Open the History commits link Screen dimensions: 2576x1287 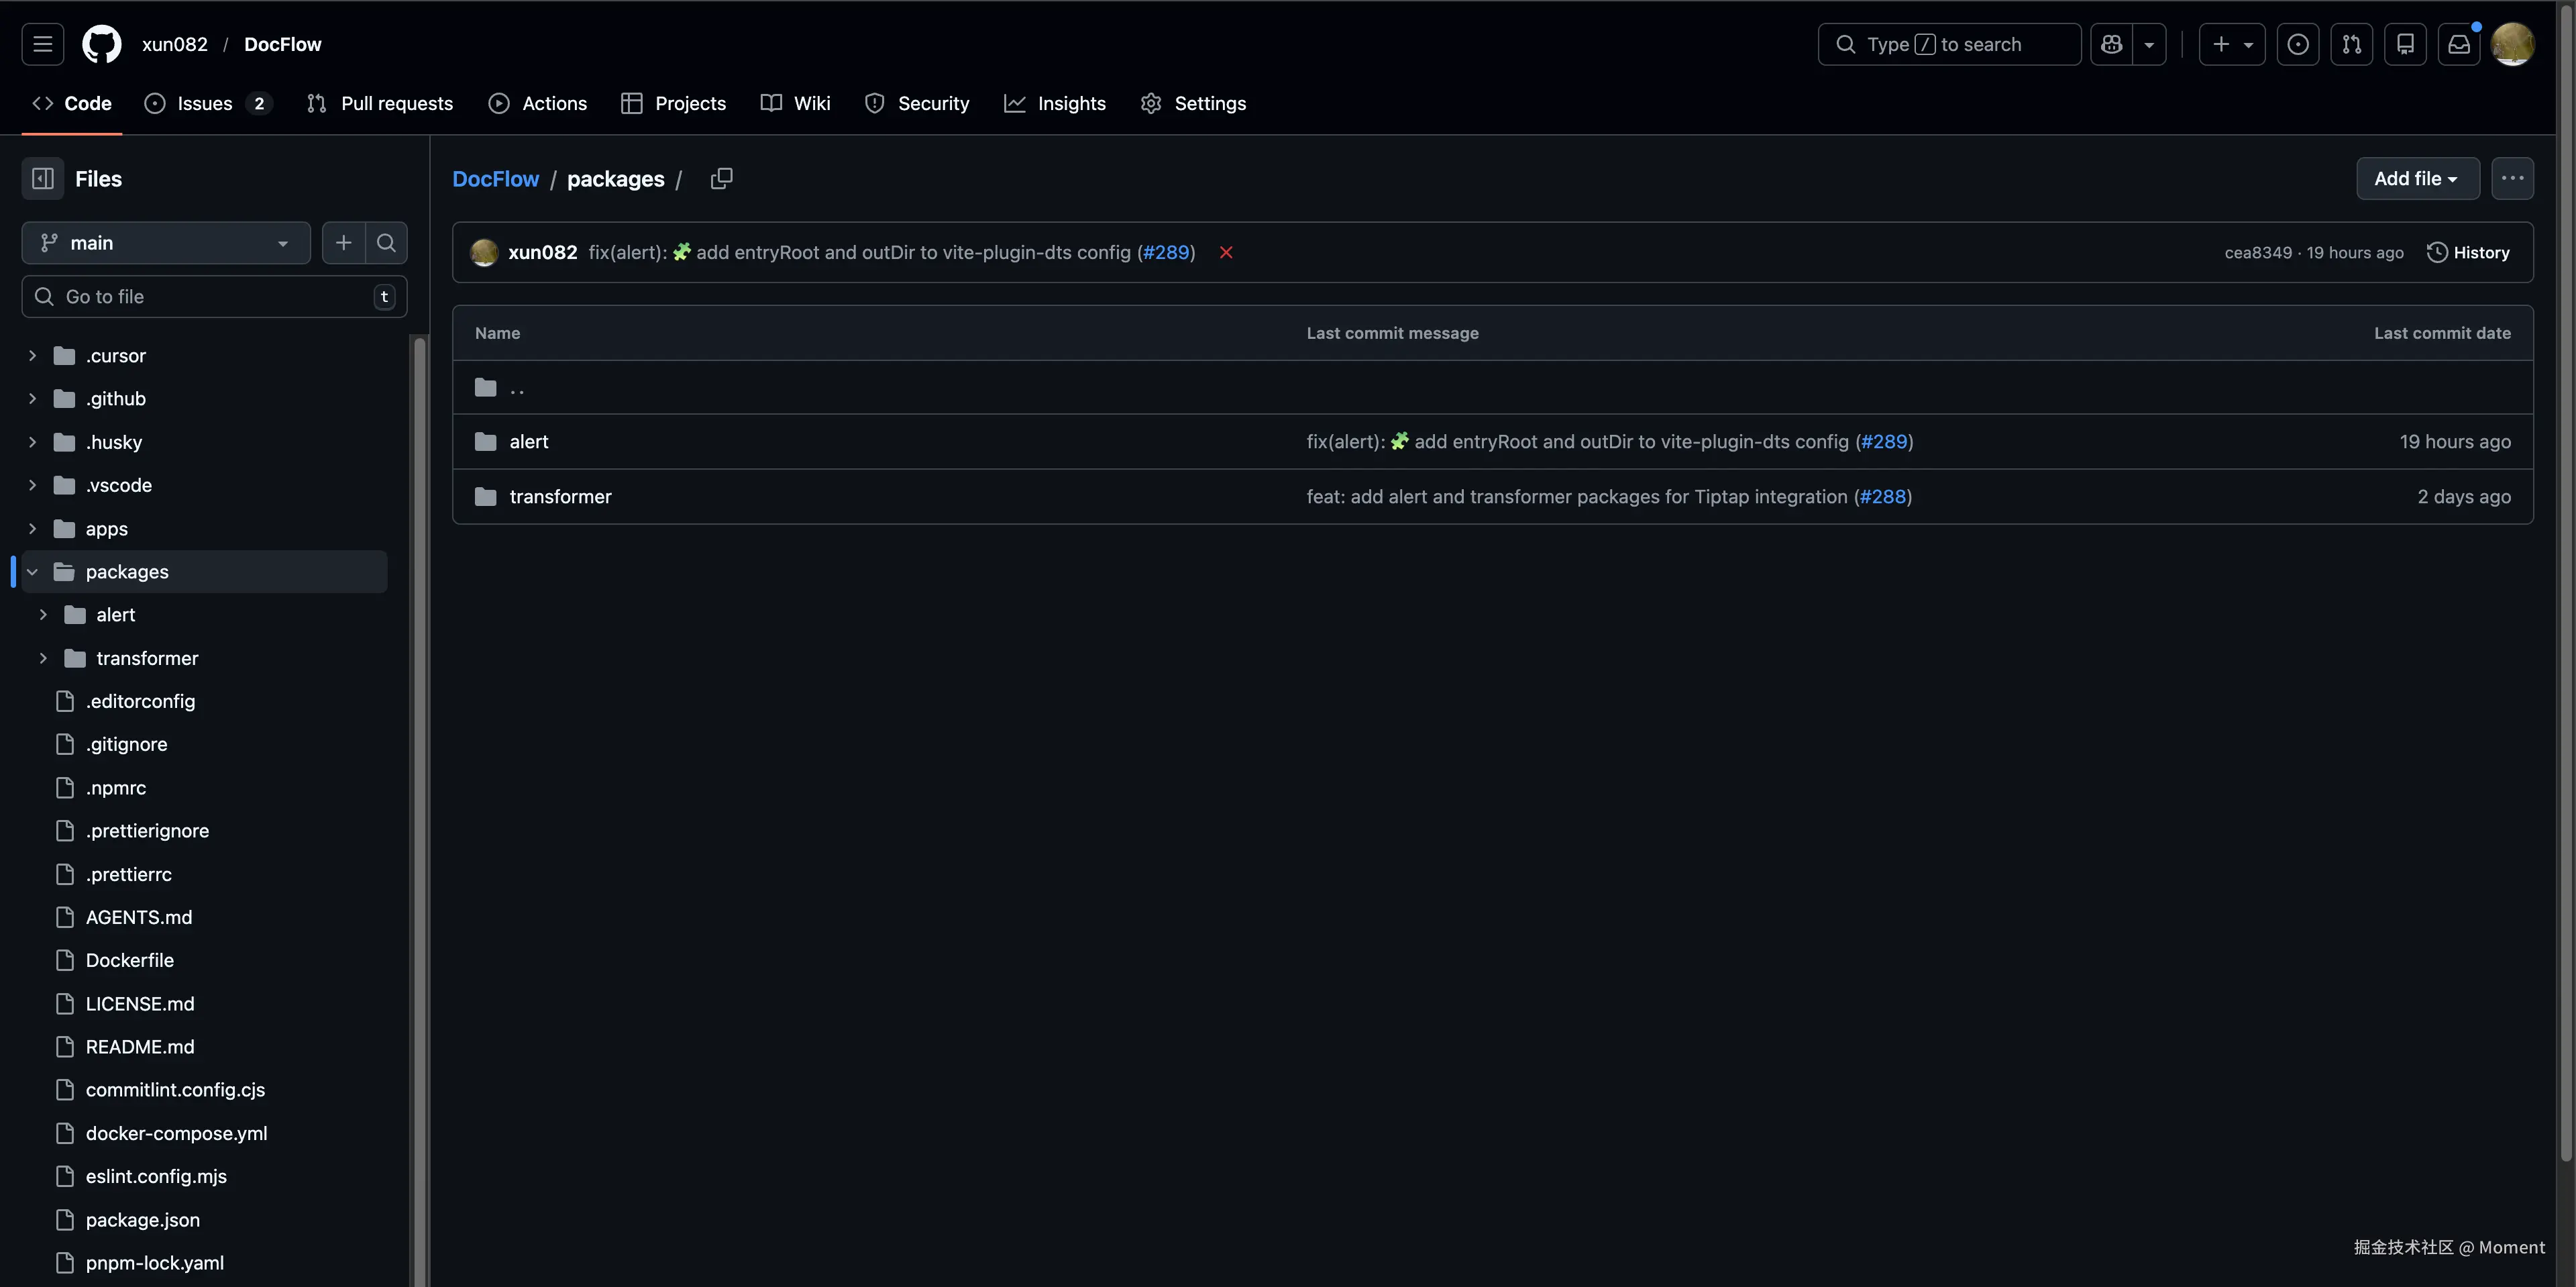tap(2468, 253)
